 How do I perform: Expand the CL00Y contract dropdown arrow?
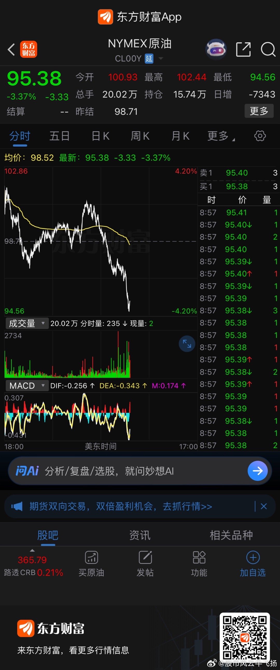click(x=161, y=59)
